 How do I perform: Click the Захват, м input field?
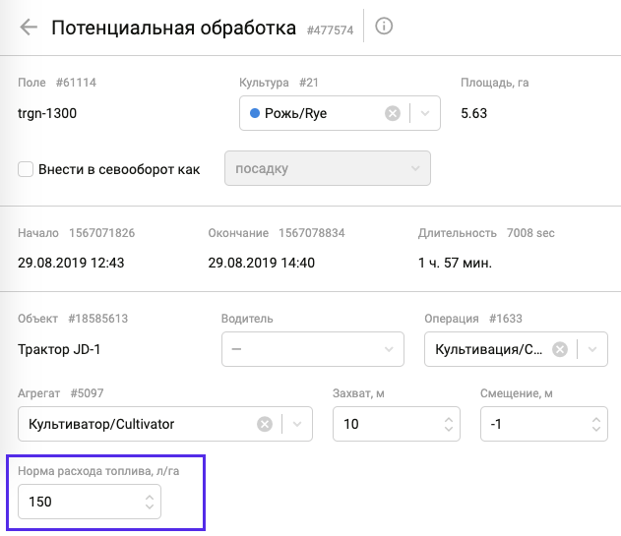[x=384, y=424]
